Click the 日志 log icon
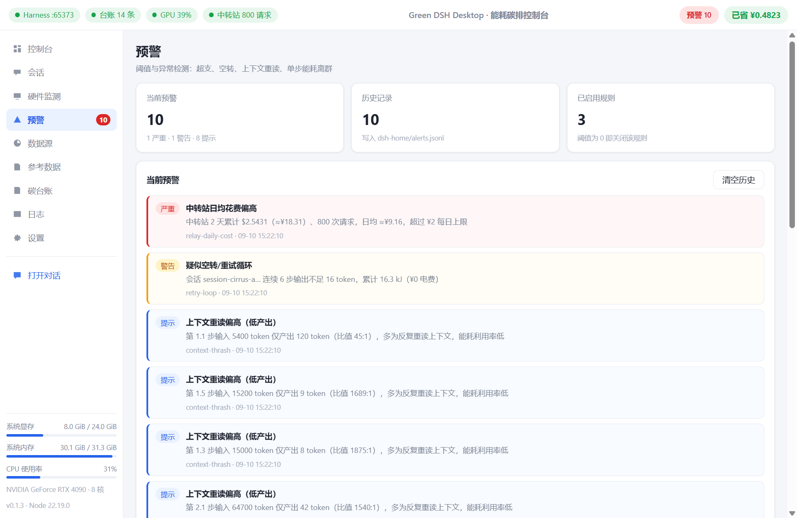797x518 pixels. coord(17,214)
